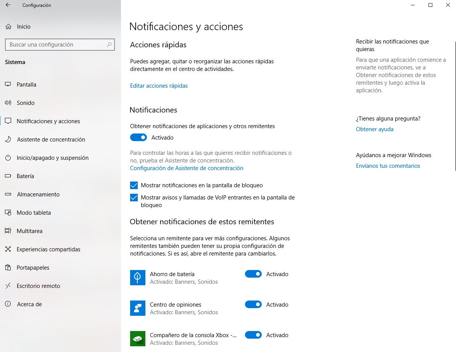456x352 pixels.
Task: Click the Batería icon in sidebar
Action: 8,176
